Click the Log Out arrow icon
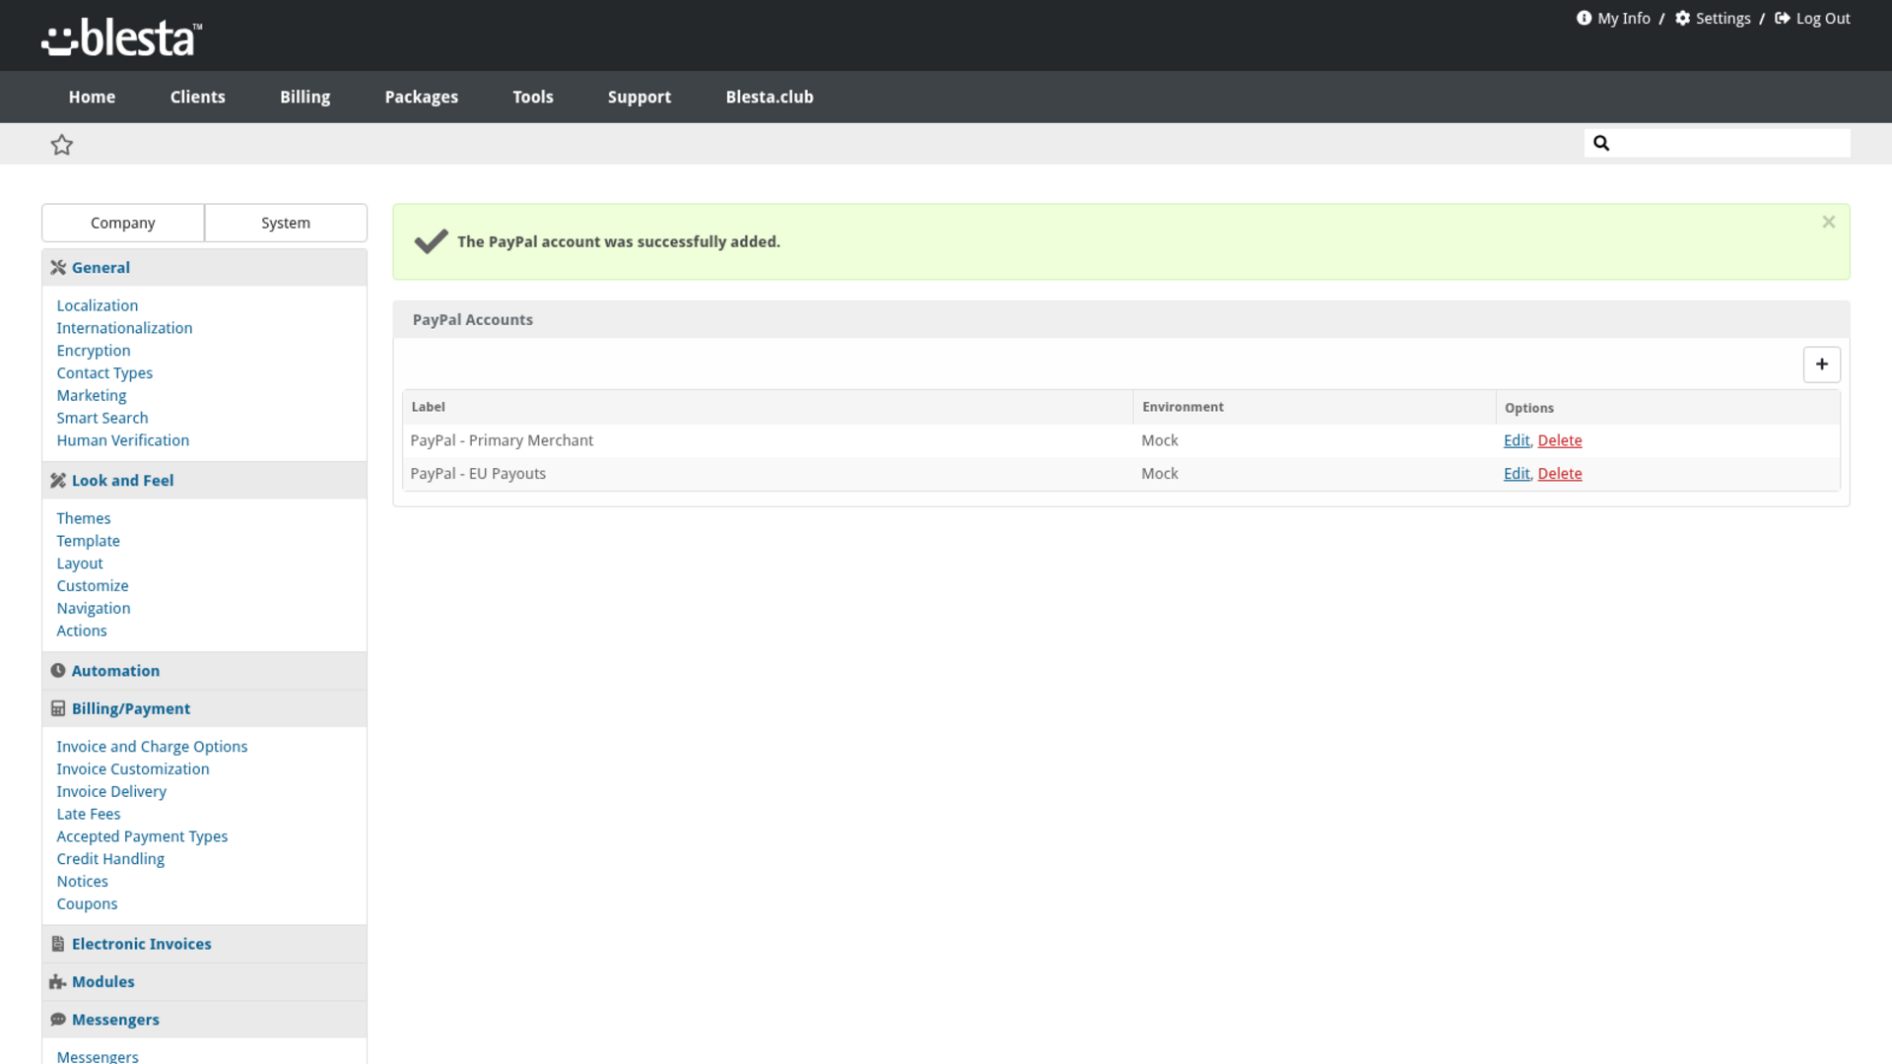 [1783, 18]
